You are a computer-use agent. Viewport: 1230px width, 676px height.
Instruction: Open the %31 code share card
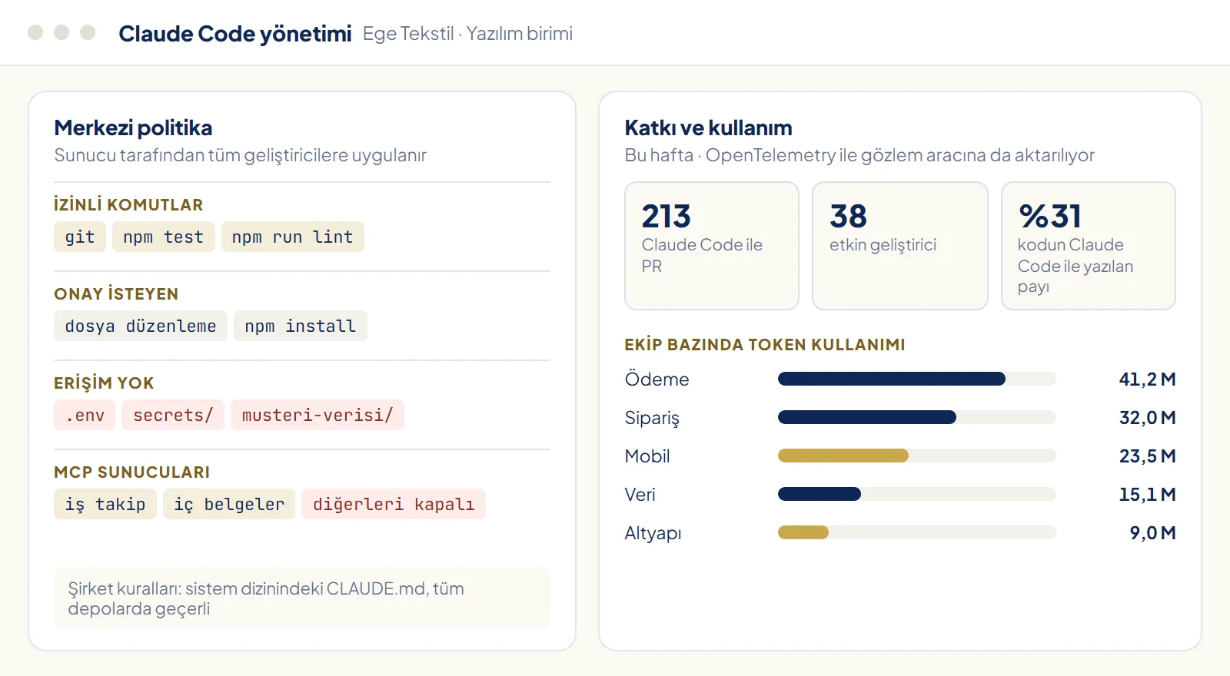(1089, 246)
